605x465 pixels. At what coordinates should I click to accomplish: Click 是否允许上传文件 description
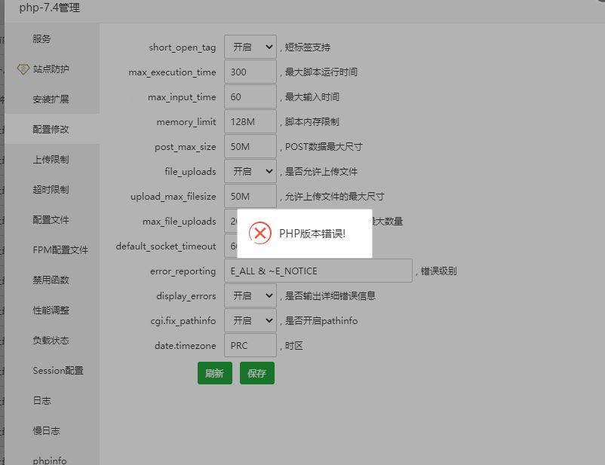click(x=321, y=172)
